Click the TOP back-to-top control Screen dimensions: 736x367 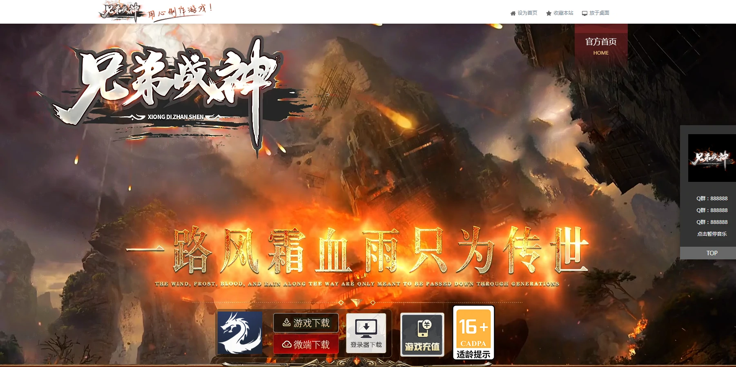click(x=712, y=253)
